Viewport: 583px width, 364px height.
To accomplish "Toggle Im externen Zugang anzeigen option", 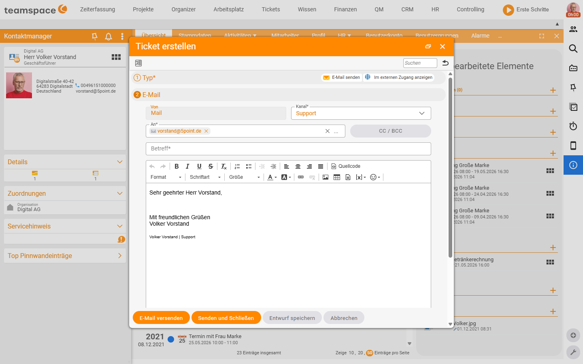I will (399, 77).
